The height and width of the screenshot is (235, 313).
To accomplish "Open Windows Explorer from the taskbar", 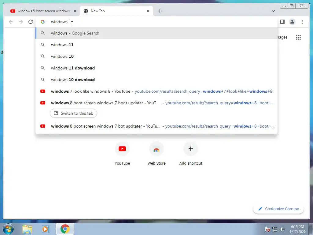I will [x=27, y=229].
